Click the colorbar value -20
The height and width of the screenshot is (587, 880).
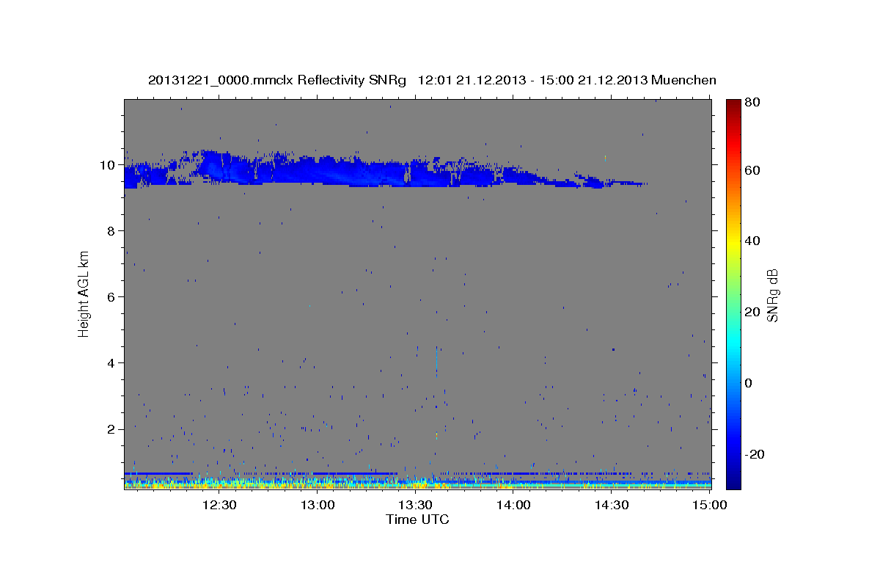click(753, 454)
